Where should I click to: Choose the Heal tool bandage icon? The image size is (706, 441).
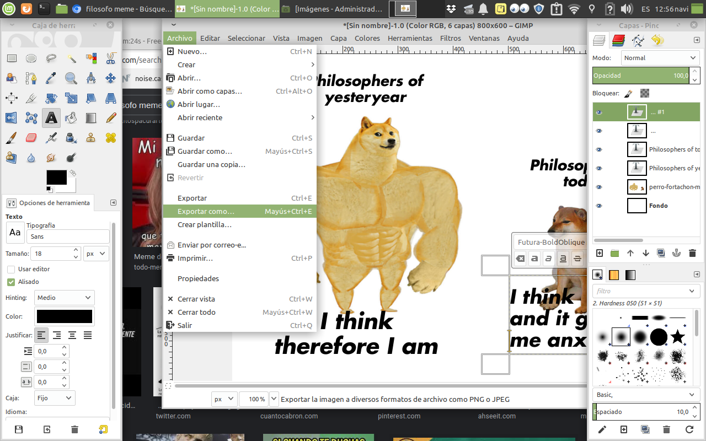coord(111,138)
